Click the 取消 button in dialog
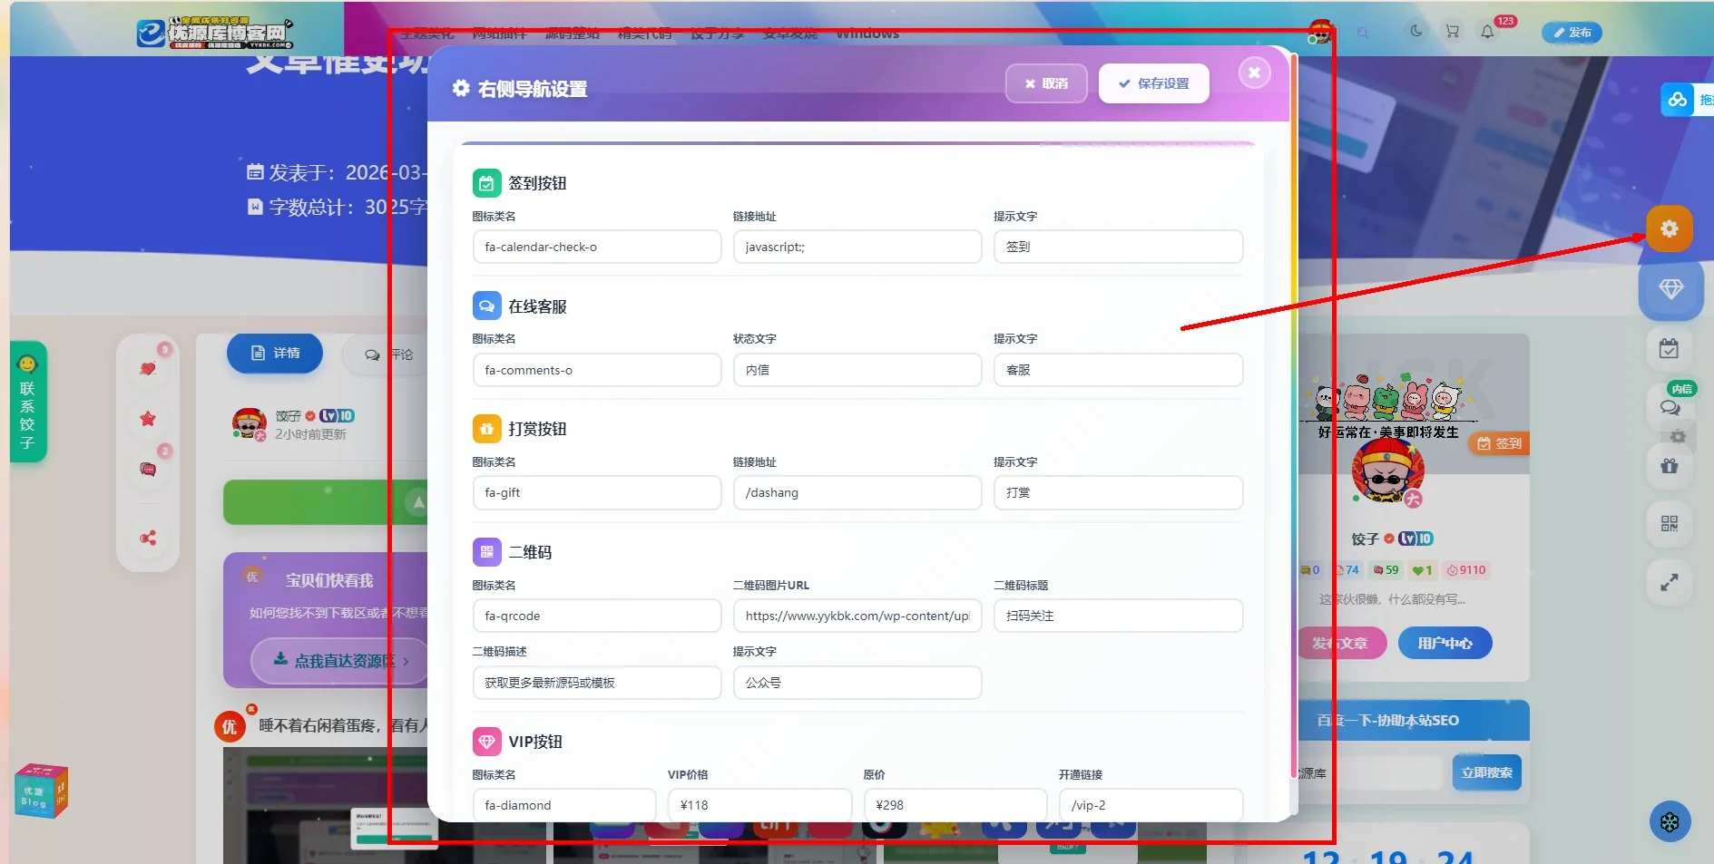This screenshot has width=1714, height=864. point(1045,83)
